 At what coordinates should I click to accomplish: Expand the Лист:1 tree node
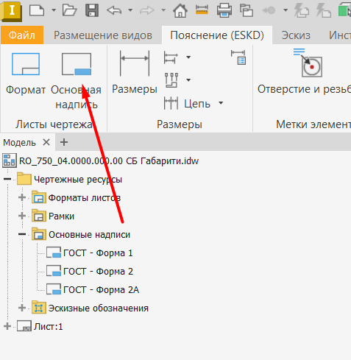7,326
